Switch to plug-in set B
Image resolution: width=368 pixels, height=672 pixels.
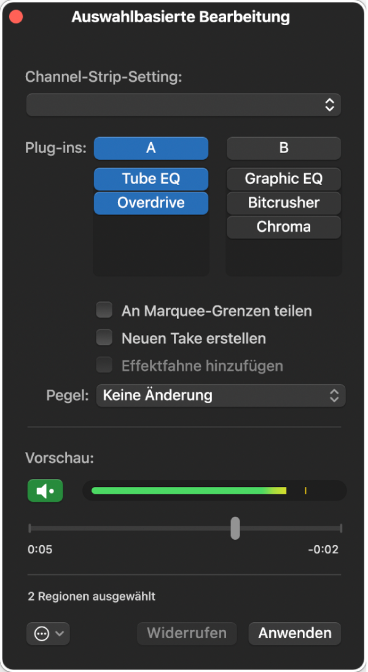(283, 148)
